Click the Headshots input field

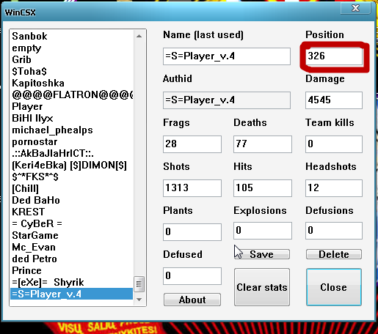[x=334, y=188]
